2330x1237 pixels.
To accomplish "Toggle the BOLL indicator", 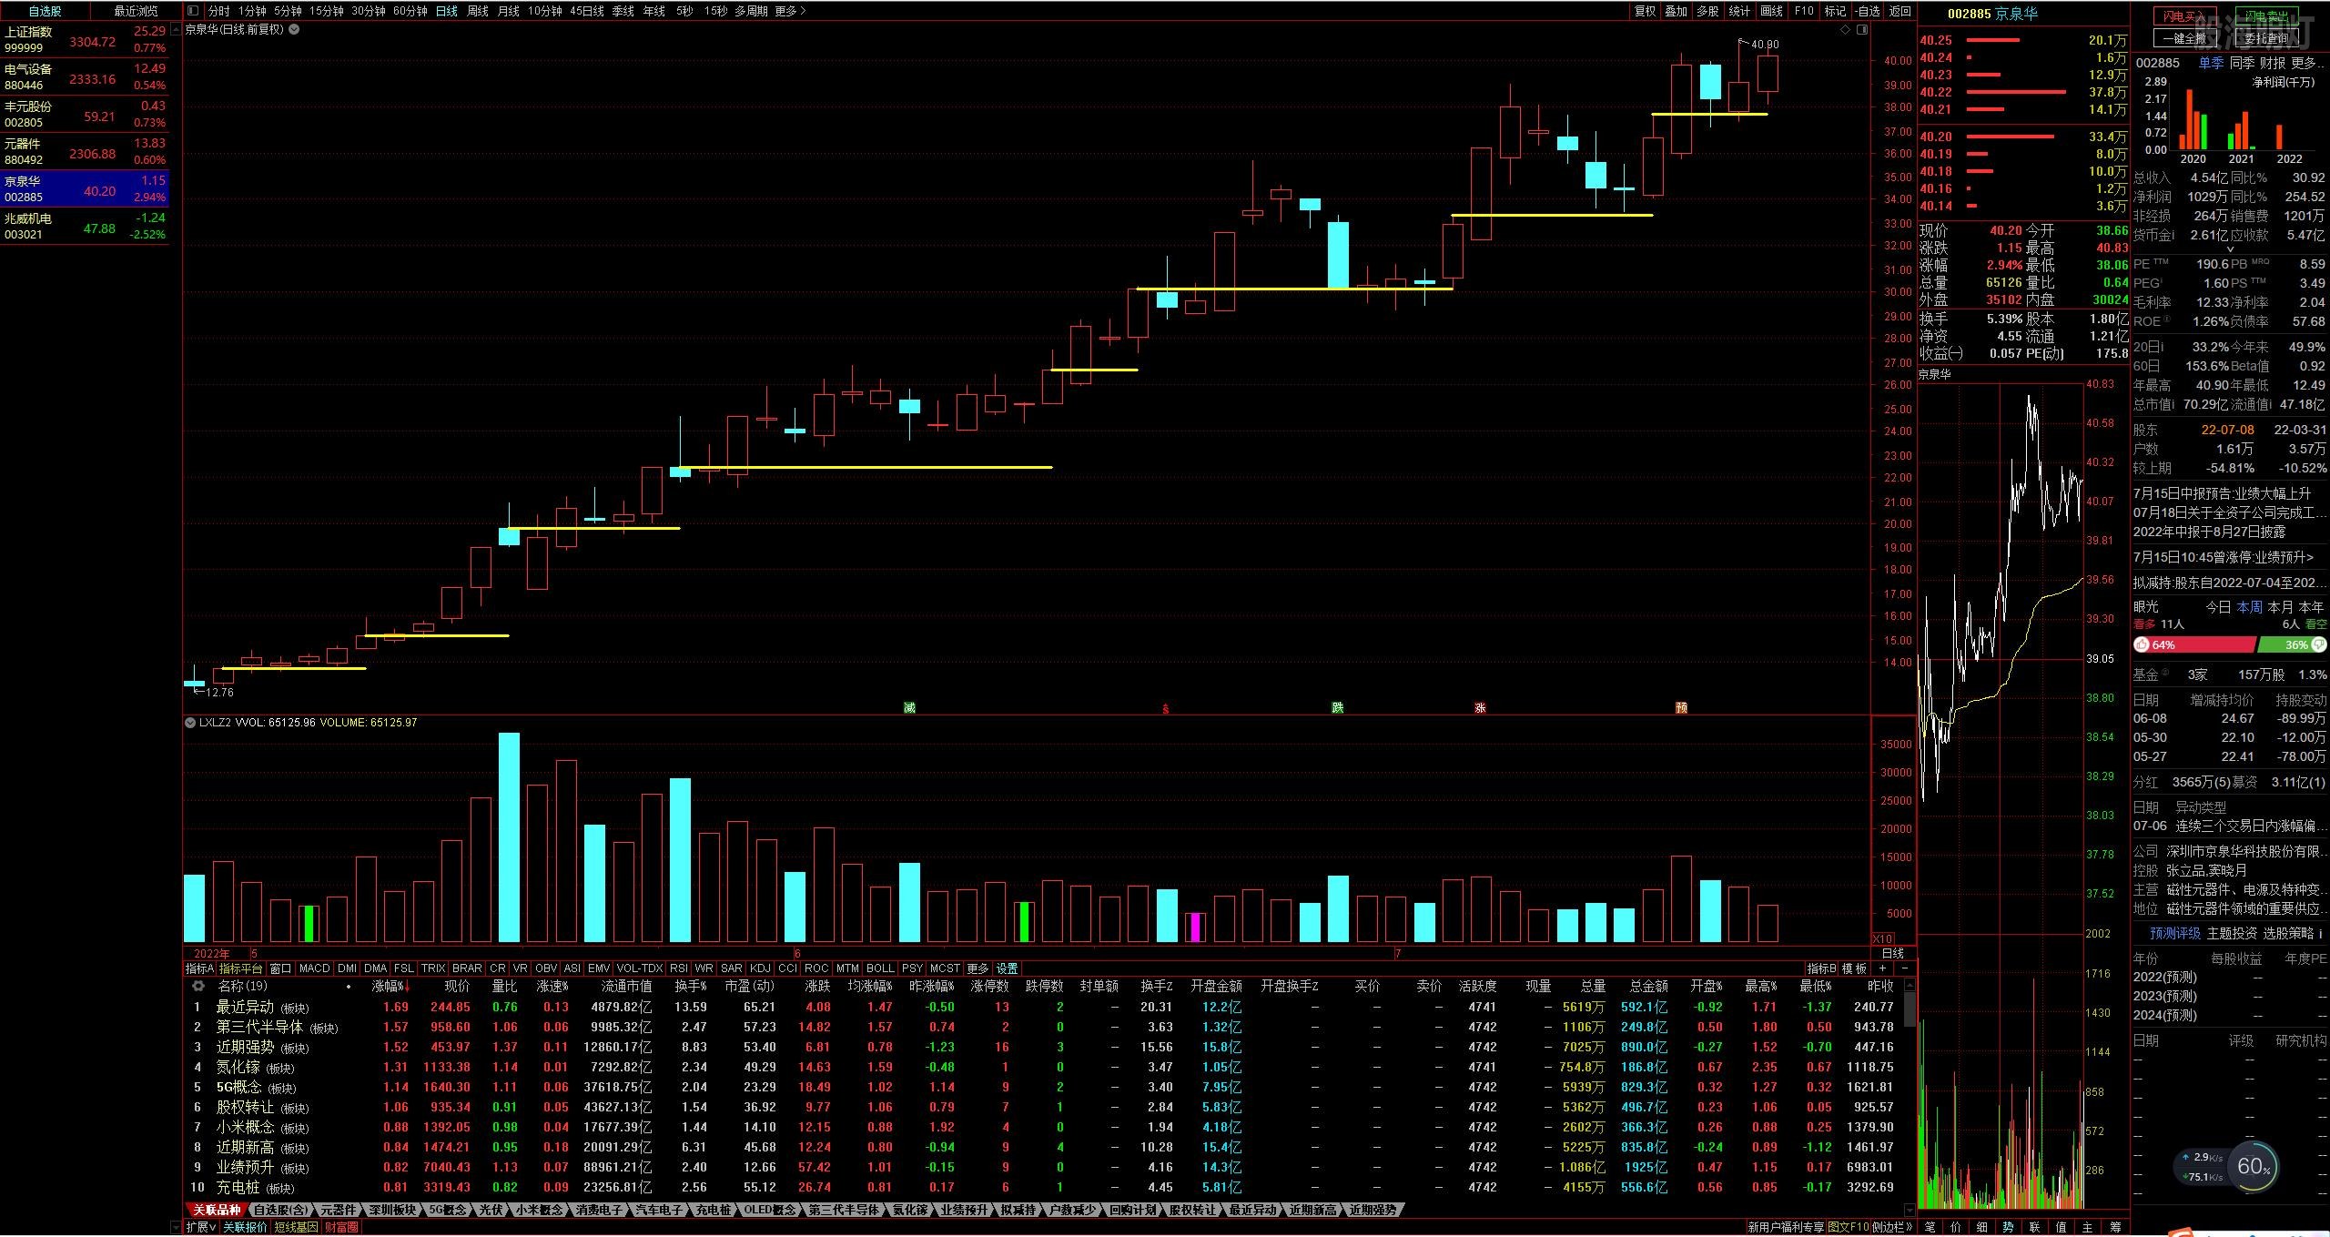I will pyautogui.click(x=880, y=968).
